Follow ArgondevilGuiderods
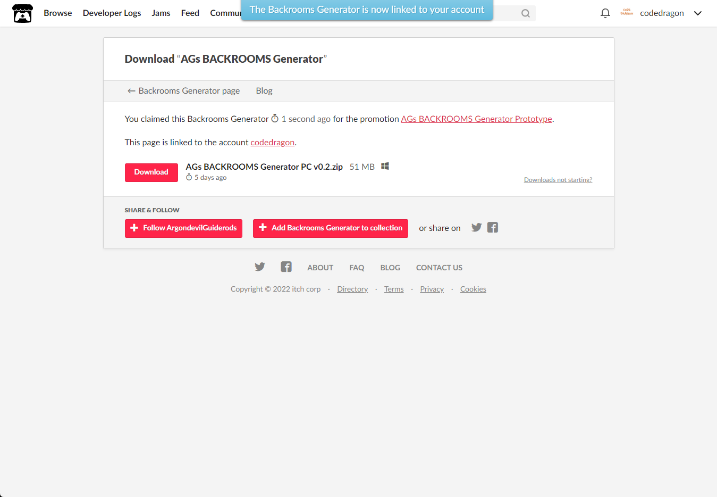The image size is (717, 497). [183, 228]
